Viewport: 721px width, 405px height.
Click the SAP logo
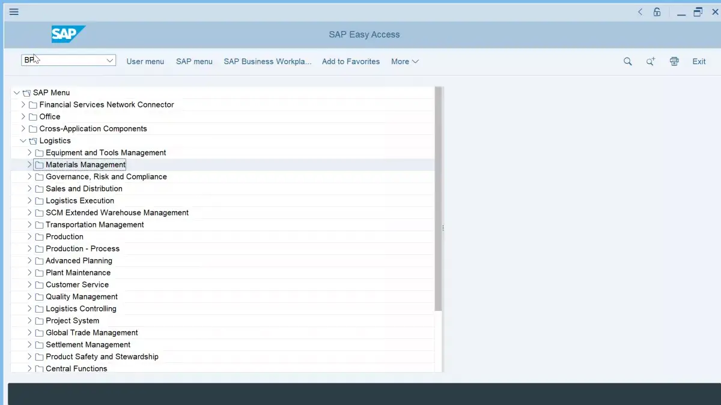(x=68, y=34)
